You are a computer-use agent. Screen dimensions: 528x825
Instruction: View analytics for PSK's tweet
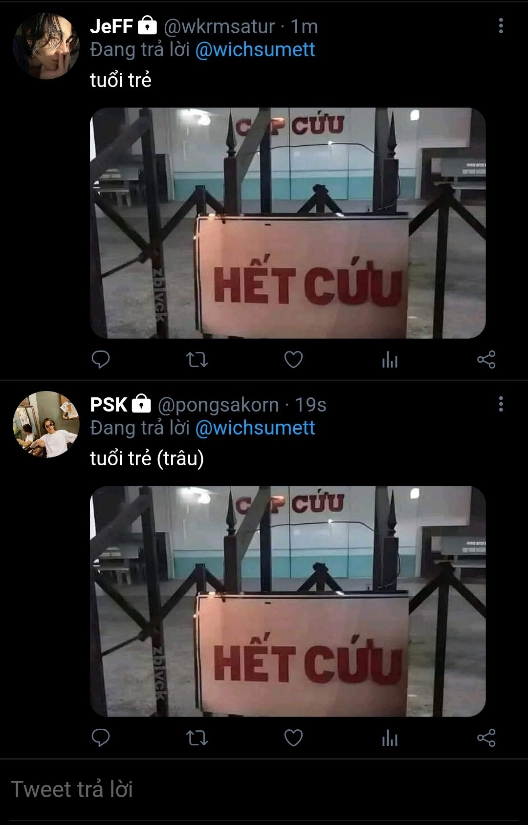[390, 738]
